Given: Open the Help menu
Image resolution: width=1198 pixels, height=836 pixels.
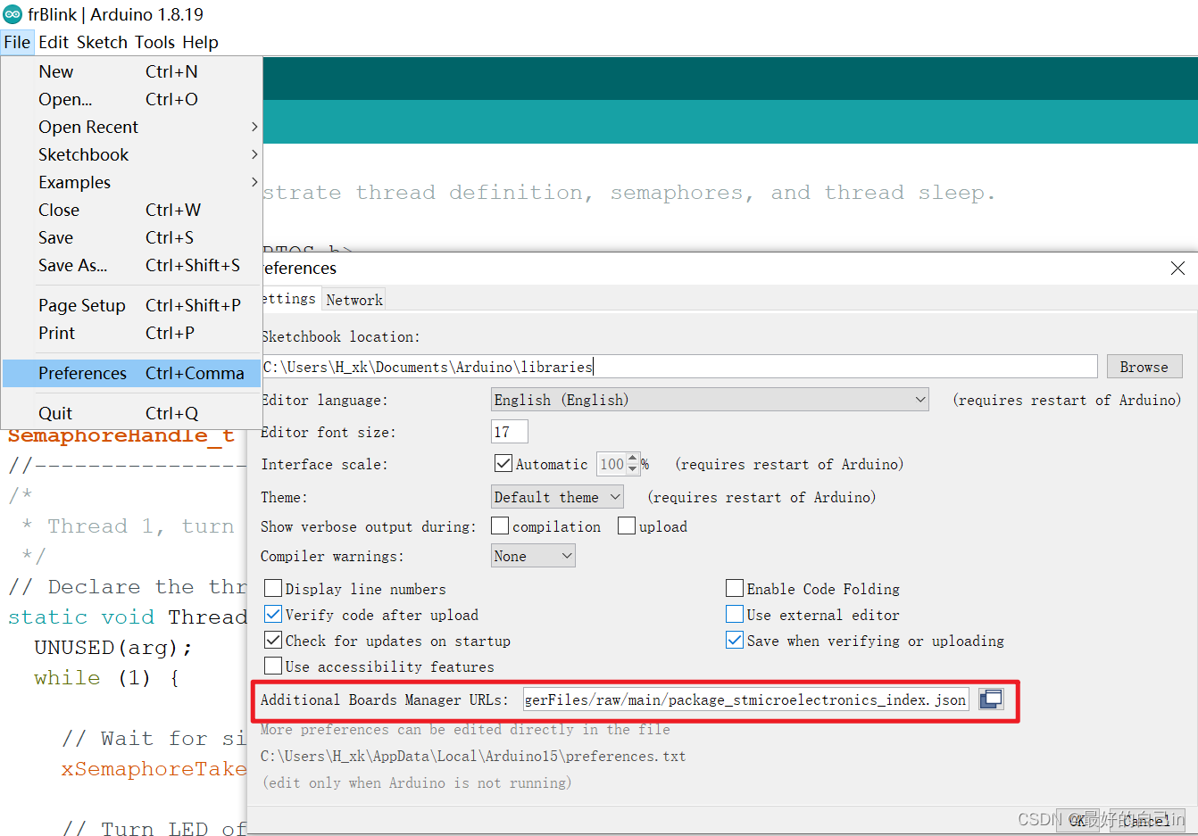Looking at the screenshot, I should point(201,42).
